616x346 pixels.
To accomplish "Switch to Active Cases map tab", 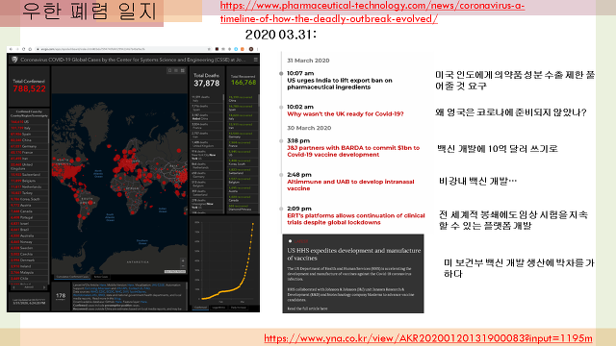I will 100,277.
